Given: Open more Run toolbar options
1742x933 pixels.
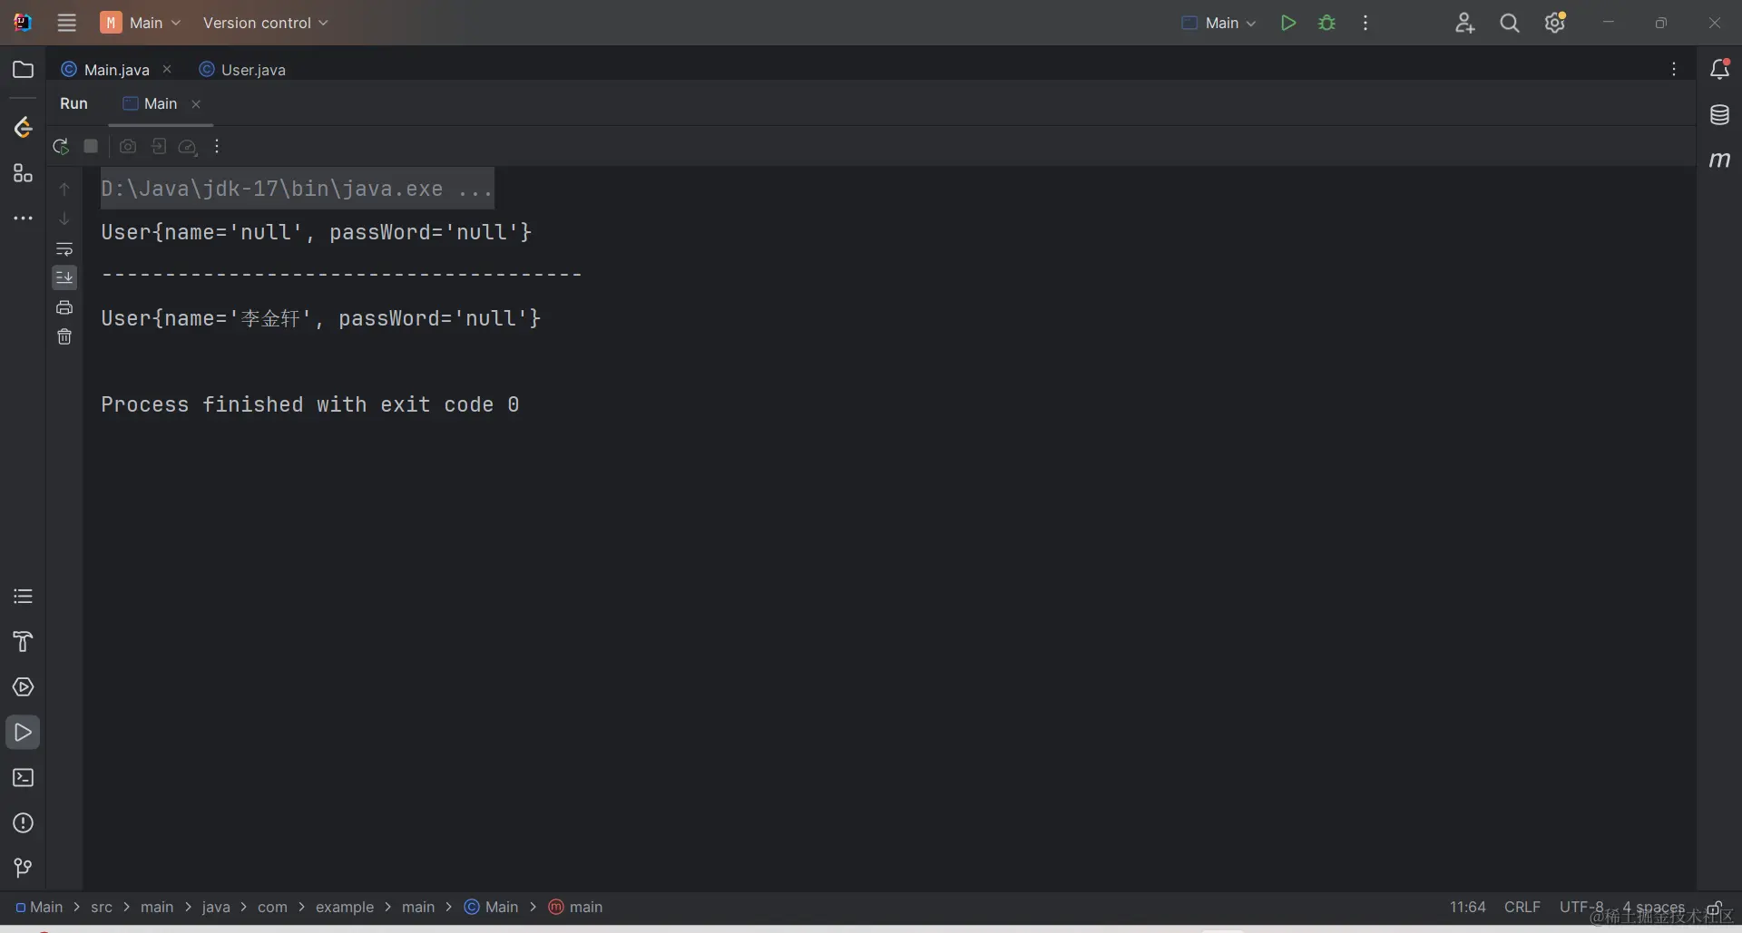Looking at the screenshot, I should click(217, 147).
